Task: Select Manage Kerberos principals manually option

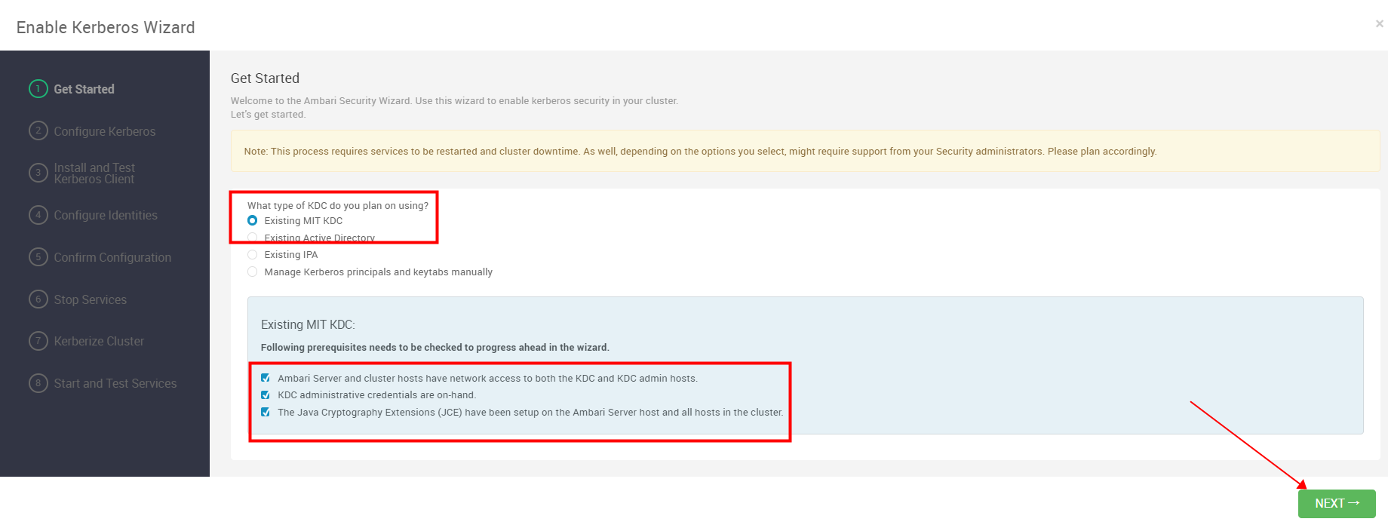Action: pyautogui.click(x=253, y=272)
